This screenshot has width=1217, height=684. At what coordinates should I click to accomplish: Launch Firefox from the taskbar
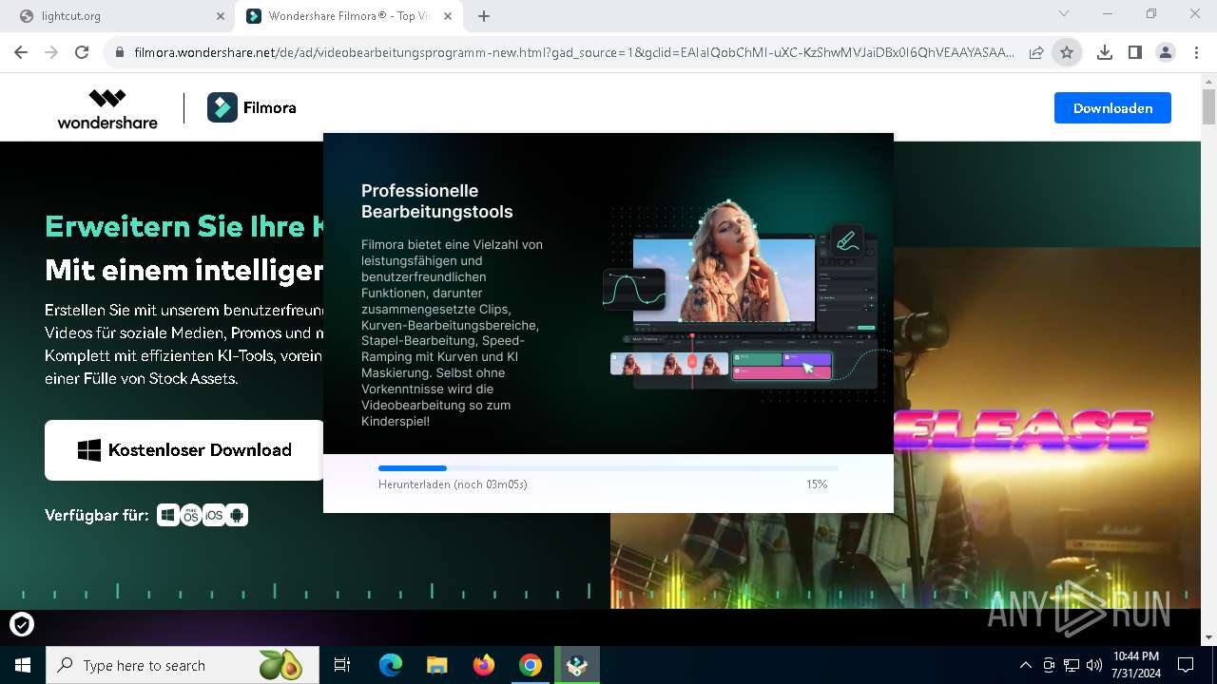tap(484, 665)
